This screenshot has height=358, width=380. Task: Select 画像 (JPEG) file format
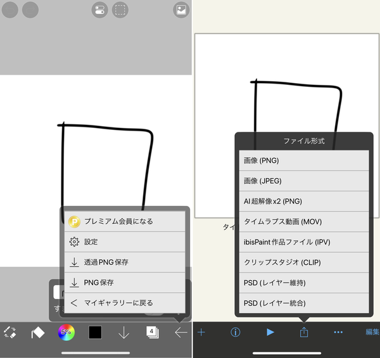click(x=304, y=181)
